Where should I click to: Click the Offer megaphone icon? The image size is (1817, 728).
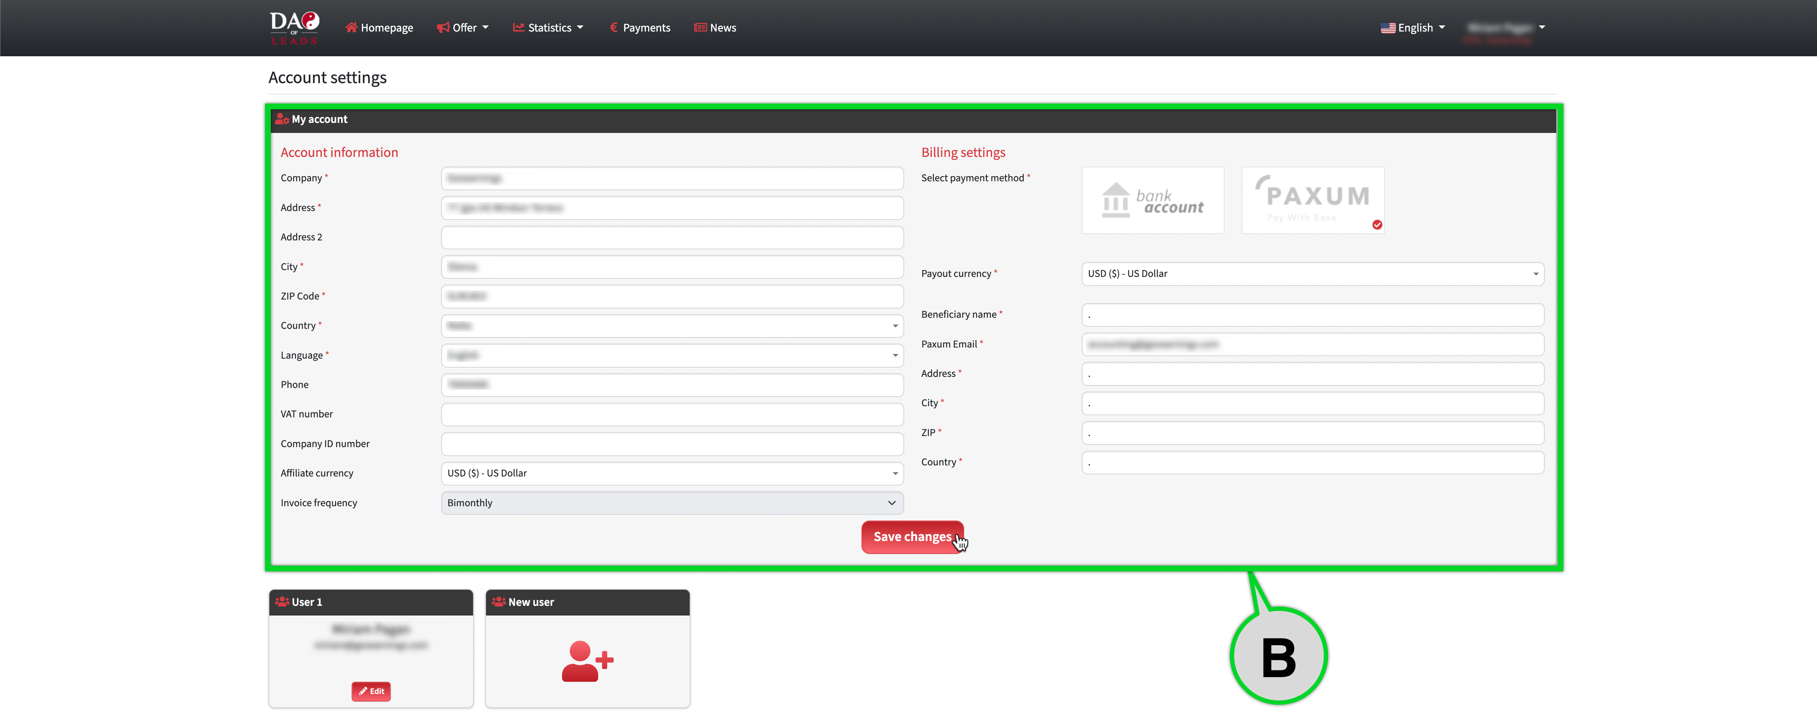[x=442, y=28]
